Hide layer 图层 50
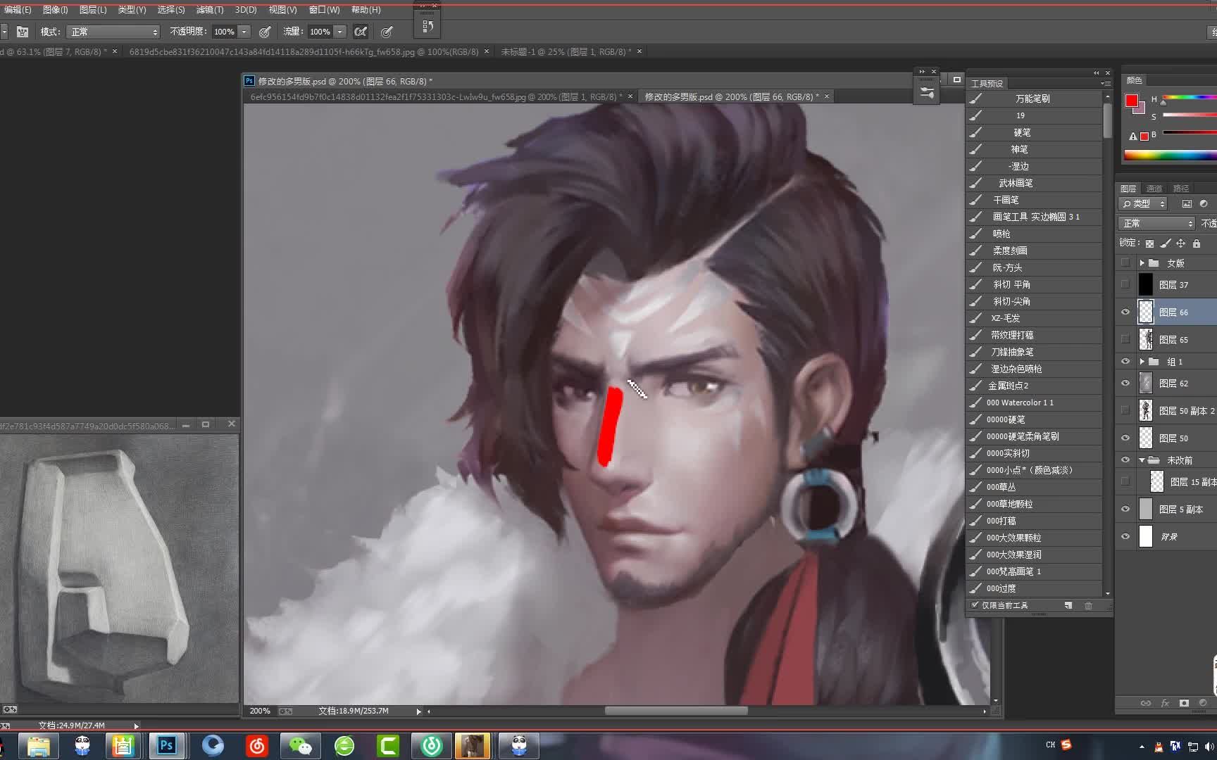The height and width of the screenshot is (760, 1217). pyautogui.click(x=1125, y=438)
